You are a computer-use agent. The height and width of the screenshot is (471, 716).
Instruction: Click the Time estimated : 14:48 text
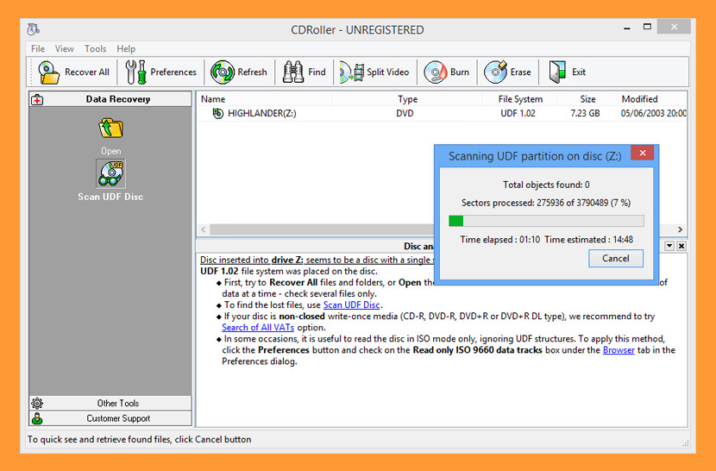(x=588, y=240)
